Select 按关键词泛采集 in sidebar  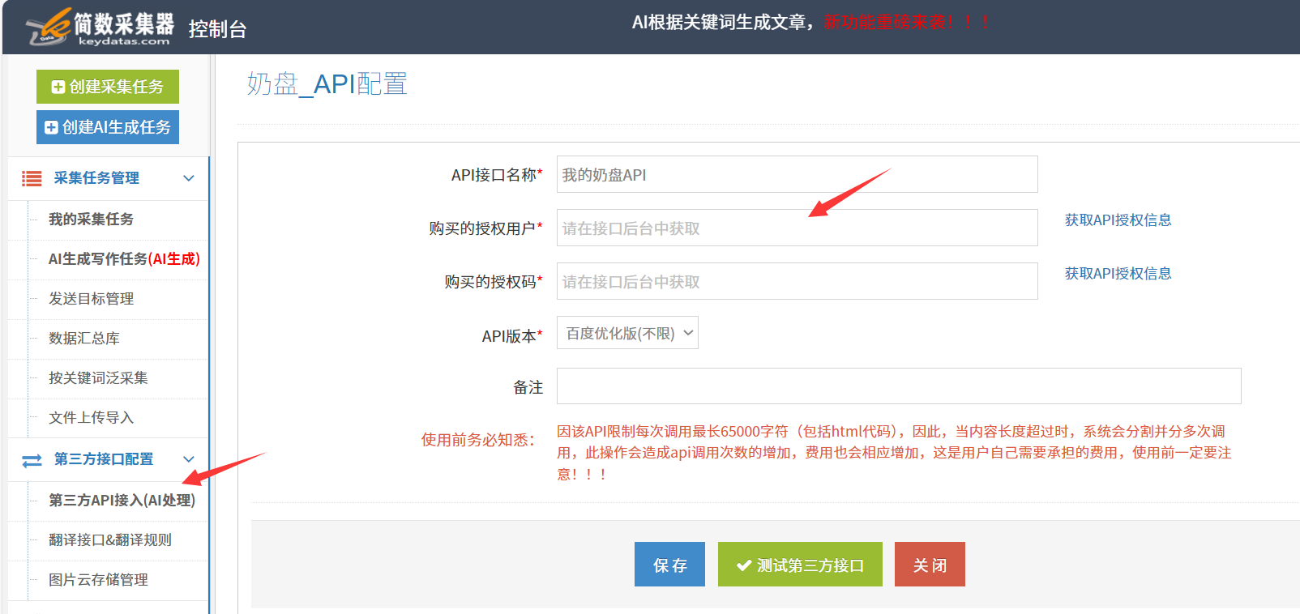(98, 378)
